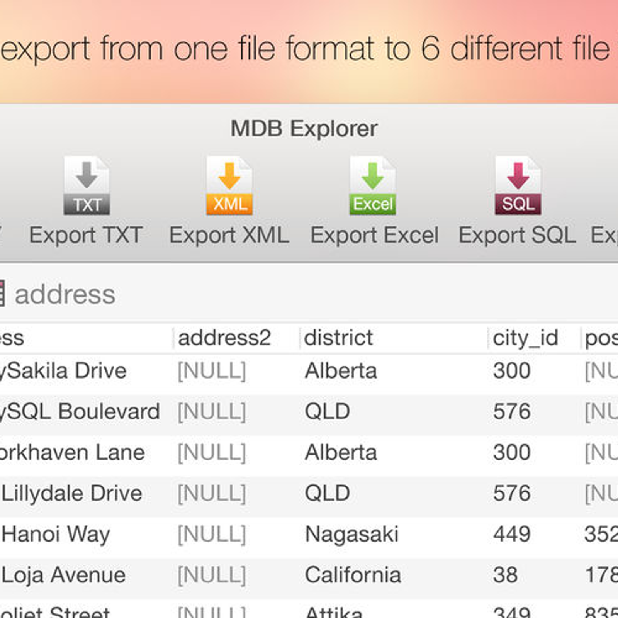This screenshot has width=618, height=618.
Task: Click the MDB Explorer window title
Action: click(304, 129)
